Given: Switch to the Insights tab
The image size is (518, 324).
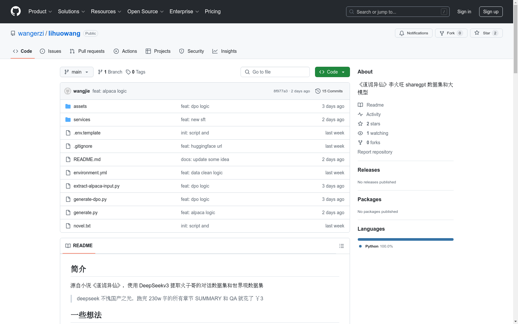Looking at the screenshot, I should tap(224, 51).
